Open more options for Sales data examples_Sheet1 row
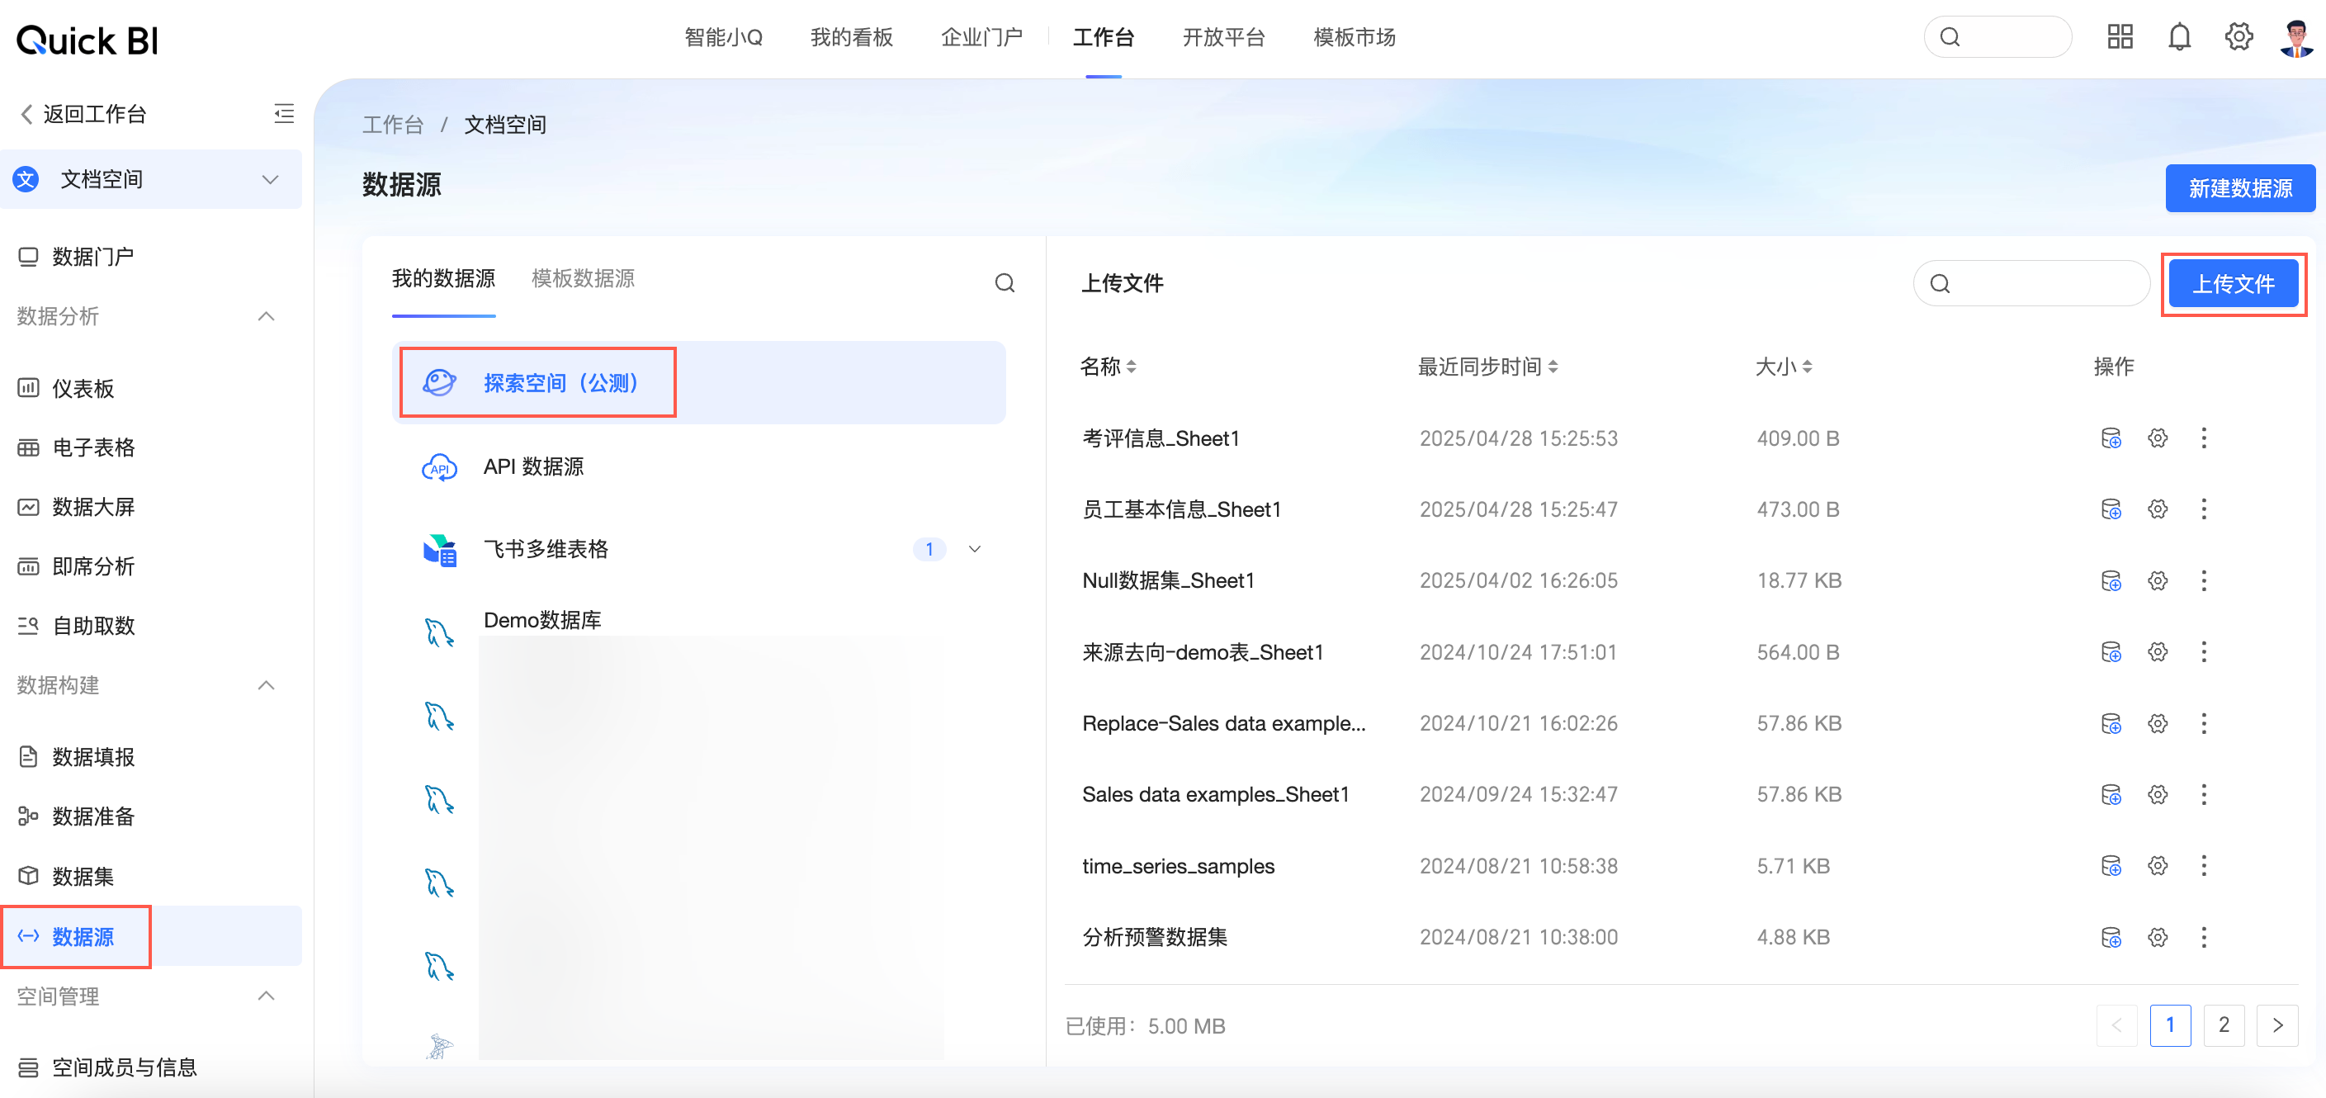The width and height of the screenshot is (2326, 1098). pyautogui.click(x=2203, y=794)
